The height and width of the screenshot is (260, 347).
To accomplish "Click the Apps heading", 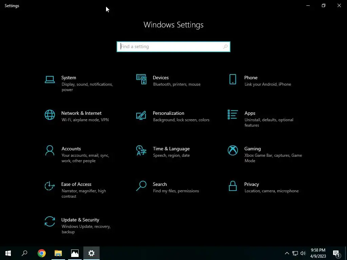I will [x=250, y=113].
